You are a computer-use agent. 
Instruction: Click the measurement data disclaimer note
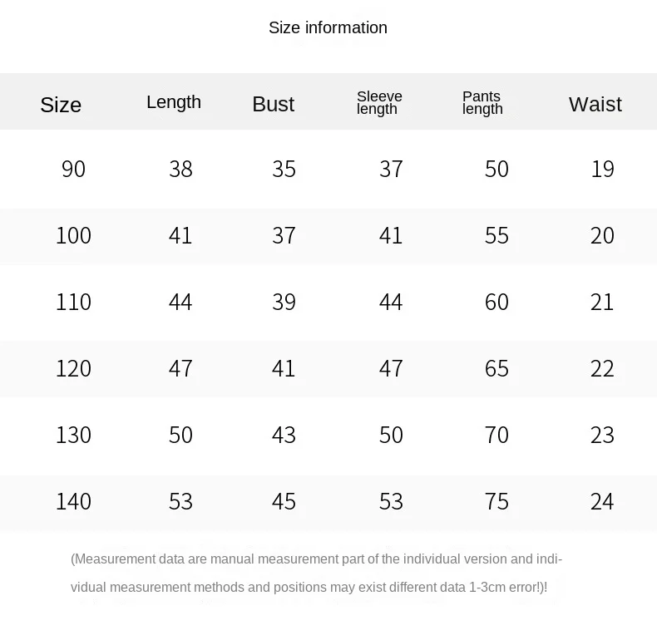(317, 573)
